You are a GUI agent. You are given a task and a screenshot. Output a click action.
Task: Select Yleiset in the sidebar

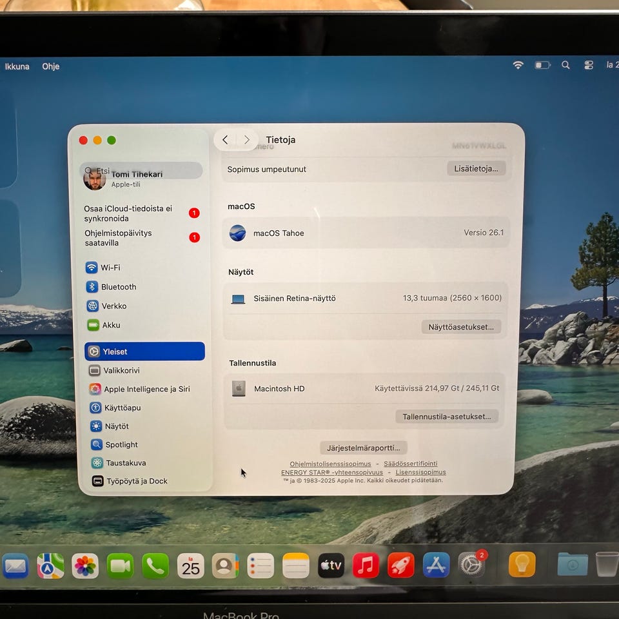pos(144,351)
